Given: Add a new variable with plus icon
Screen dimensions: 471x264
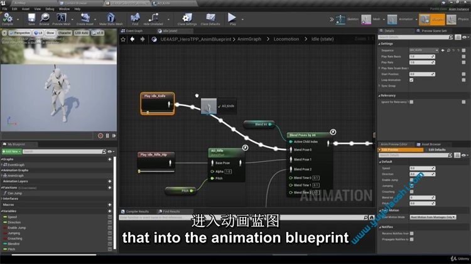Looking at the screenshot, I should tap(110, 211).
